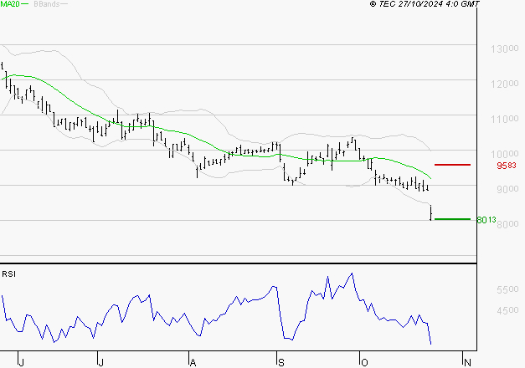Click the RSI line's final low point

pyautogui.click(x=430, y=344)
